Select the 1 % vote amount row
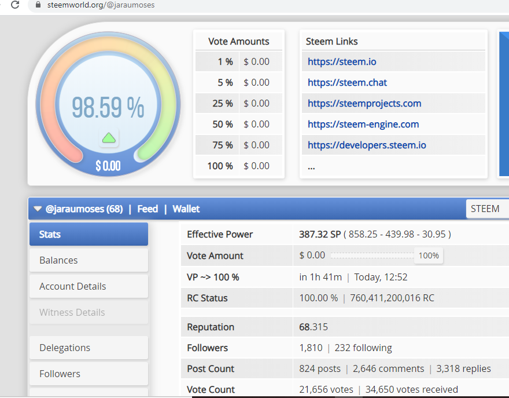Screen dimensions: 509x398 238,62
